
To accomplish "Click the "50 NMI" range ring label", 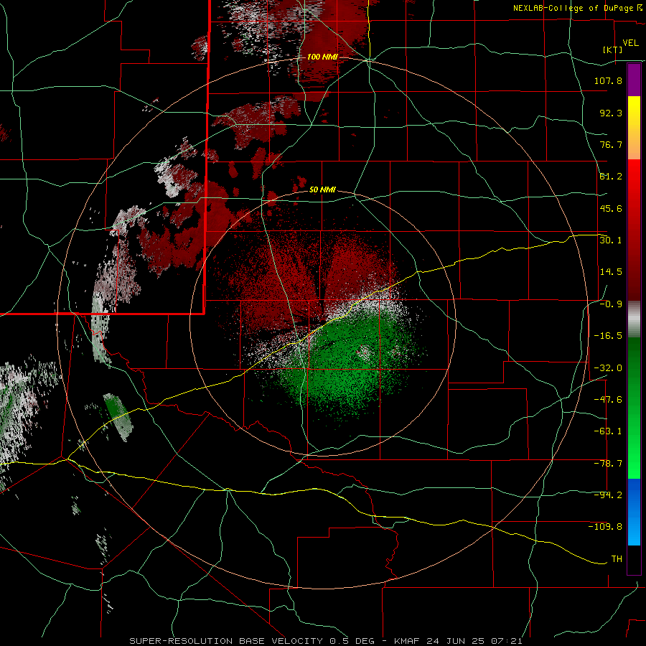I will coord(322,190).
